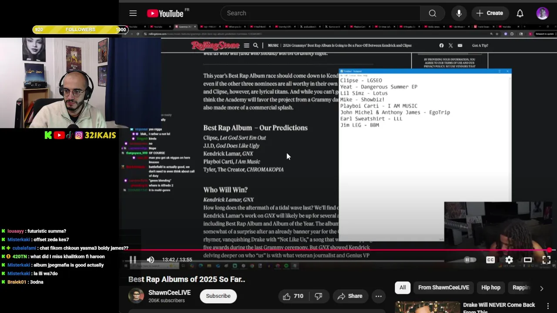557x313 pixels.
Task: Open the YouTube hamburger guide menu
Action: point(133,13)
